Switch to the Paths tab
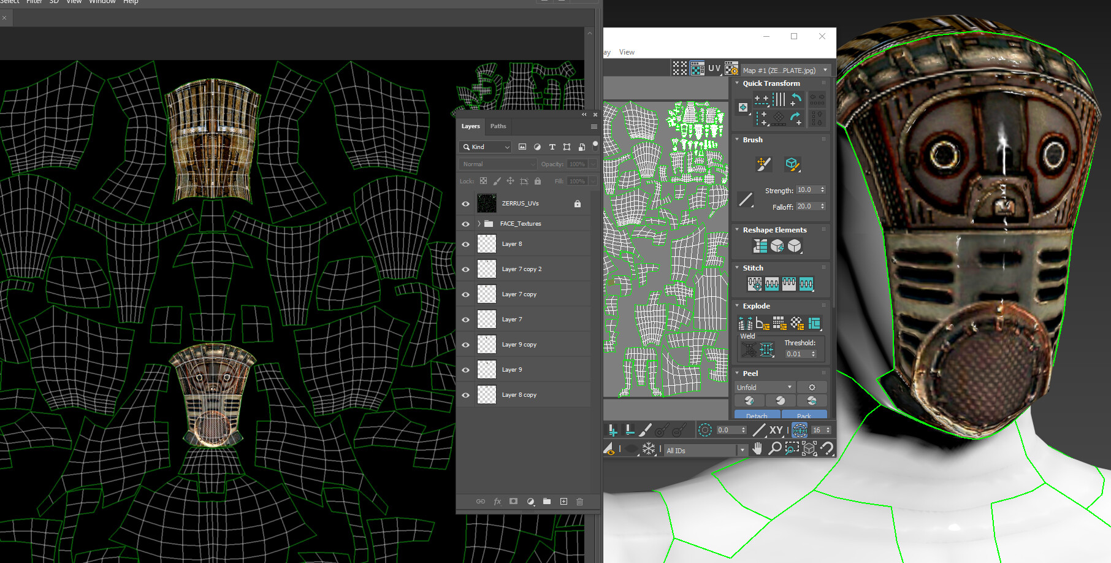This screenshot has height=563, width=1111. pyautogui.click(x=498, y=126)
